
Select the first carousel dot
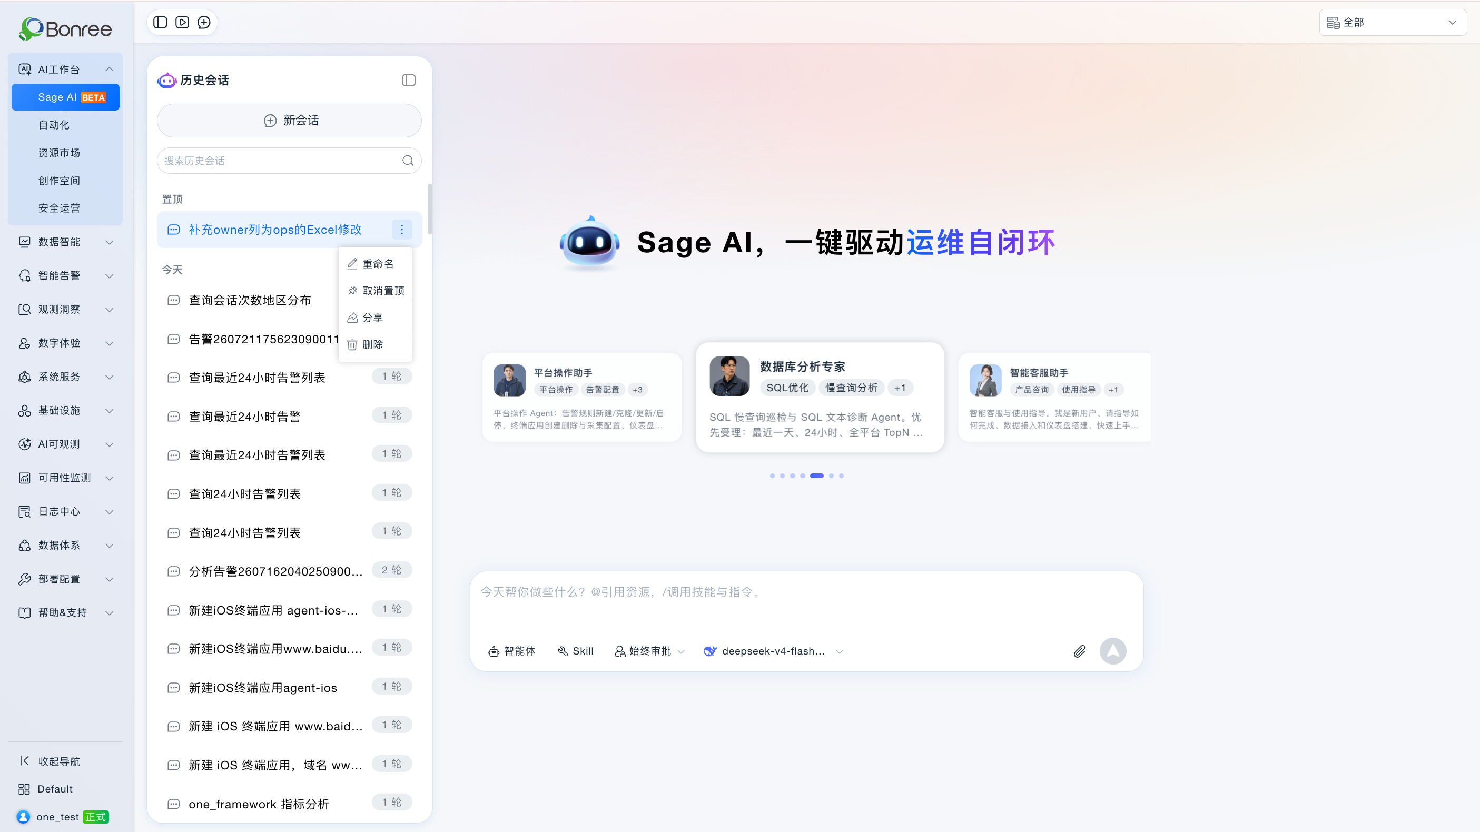click(x=772, y=476)
